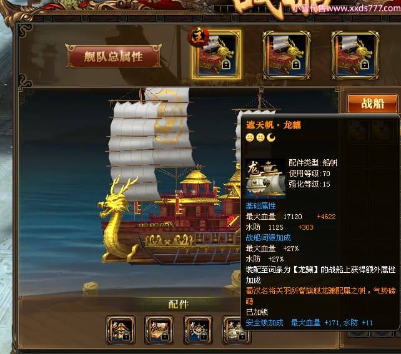The height and width of the screenshot is (354, 401).
Task: Click the 遮天帆·龙骧 item image in tooltip
Action: coord(265,179)
